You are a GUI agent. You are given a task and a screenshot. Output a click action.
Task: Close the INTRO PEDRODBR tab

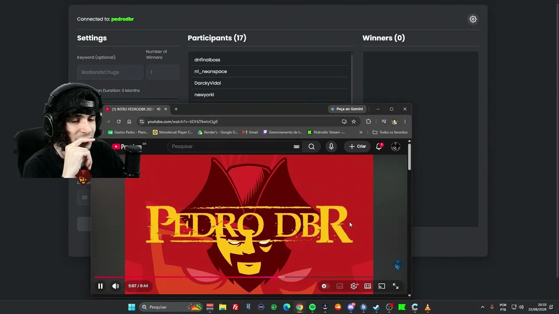tap(166, 109)
